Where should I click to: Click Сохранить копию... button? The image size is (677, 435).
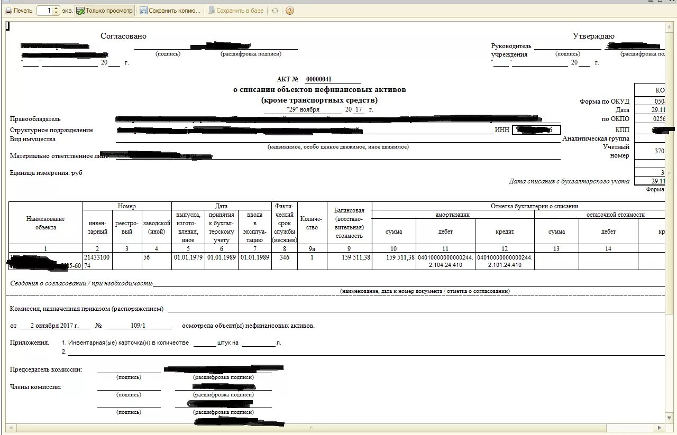(170, 11)
